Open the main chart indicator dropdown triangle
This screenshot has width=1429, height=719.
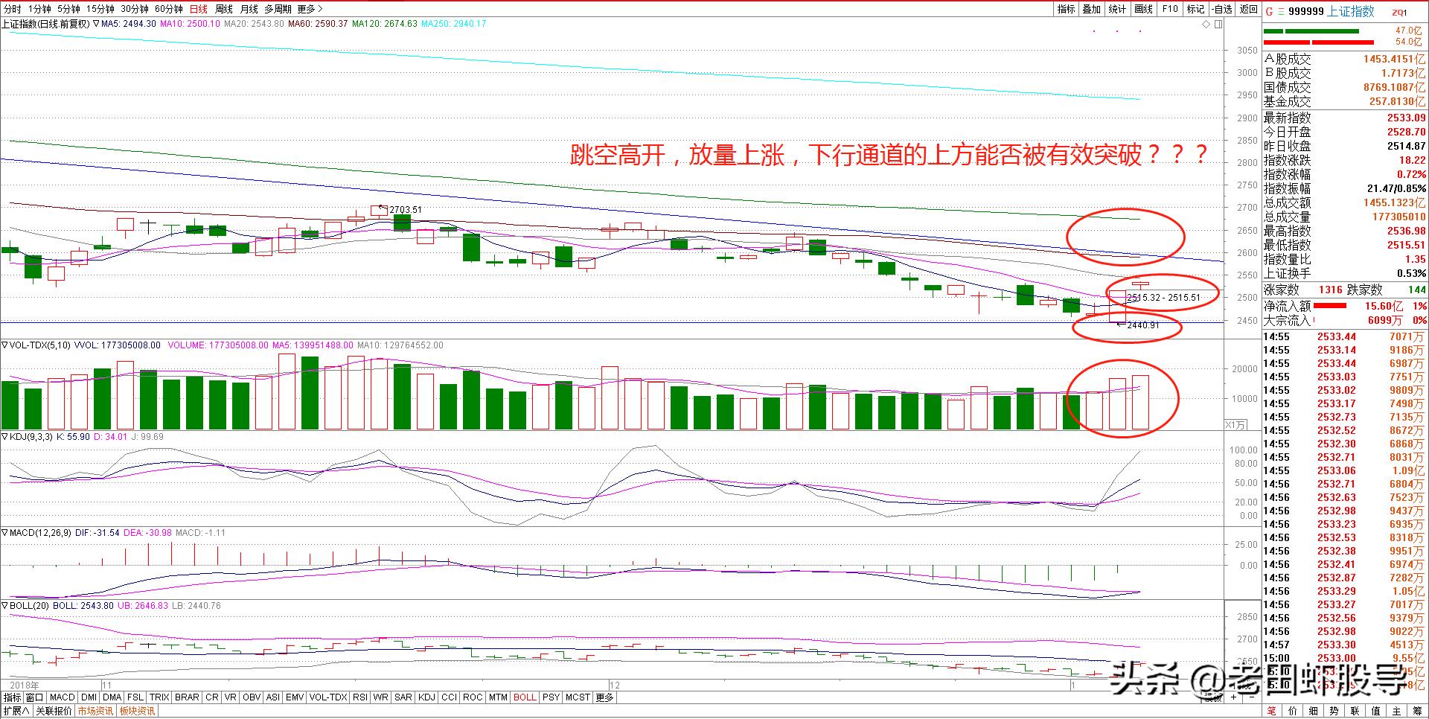click(x=96, y=24)
